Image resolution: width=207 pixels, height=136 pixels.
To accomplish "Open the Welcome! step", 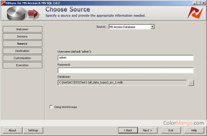I will [23, 29].
